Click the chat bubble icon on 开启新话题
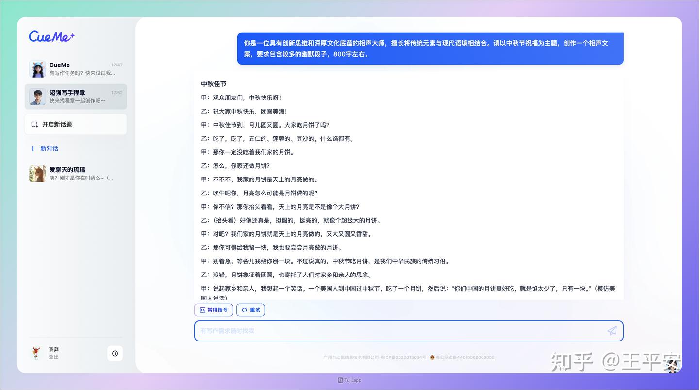699x390 pixels. pyautogui.click(x=34, y=124)
